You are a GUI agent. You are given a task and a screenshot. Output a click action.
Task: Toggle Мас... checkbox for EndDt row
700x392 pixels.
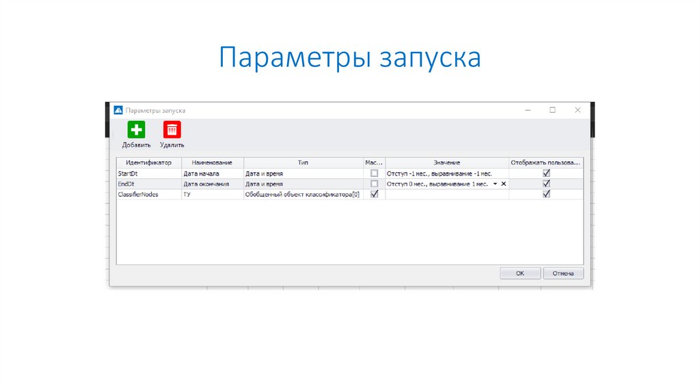pos(374,184)
